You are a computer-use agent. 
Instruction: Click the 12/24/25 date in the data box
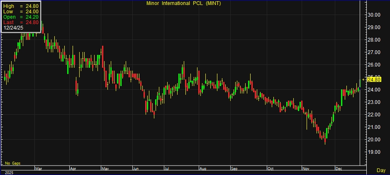tap(13, 28)
